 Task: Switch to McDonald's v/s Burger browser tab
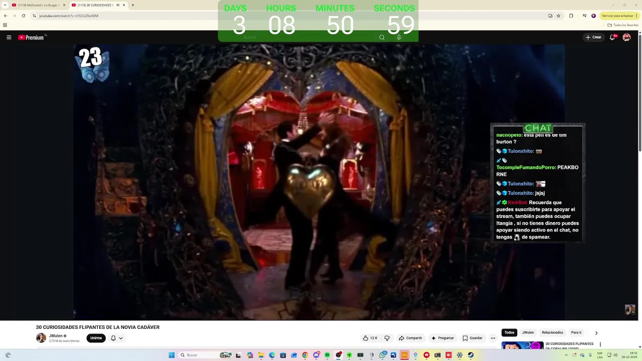(x=38, y=5)
